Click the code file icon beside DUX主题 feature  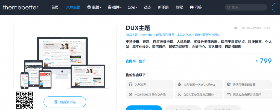pyautogui.click(x=130, y=85)
